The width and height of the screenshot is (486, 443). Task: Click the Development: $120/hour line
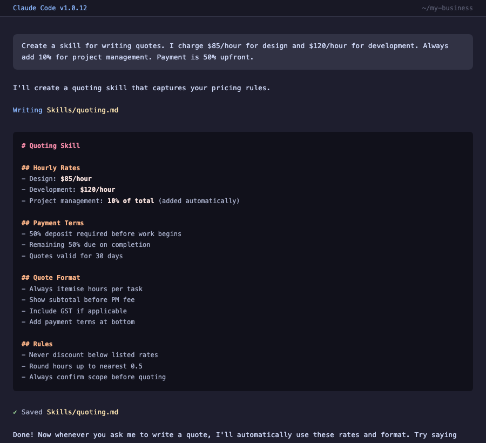click(68, 190)
